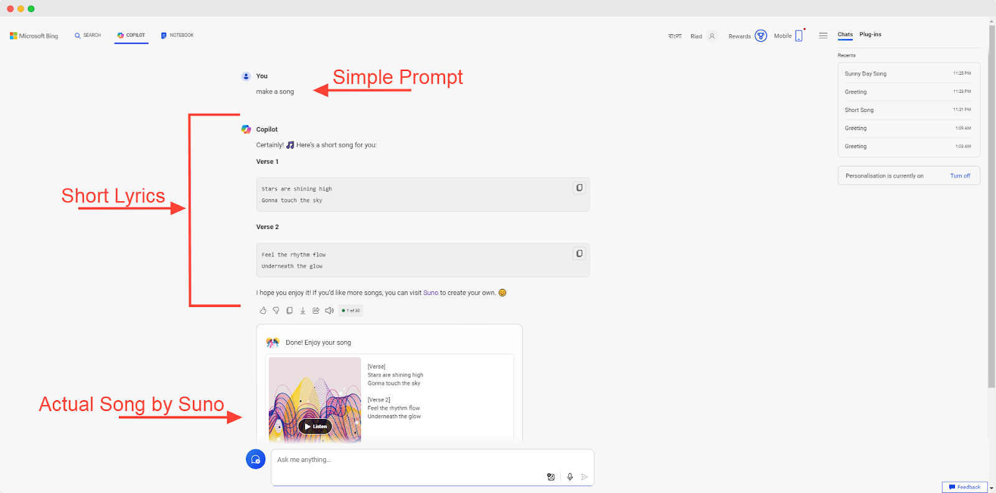
Task: Dislike the response with thumbs down
Action: point(276,311)
